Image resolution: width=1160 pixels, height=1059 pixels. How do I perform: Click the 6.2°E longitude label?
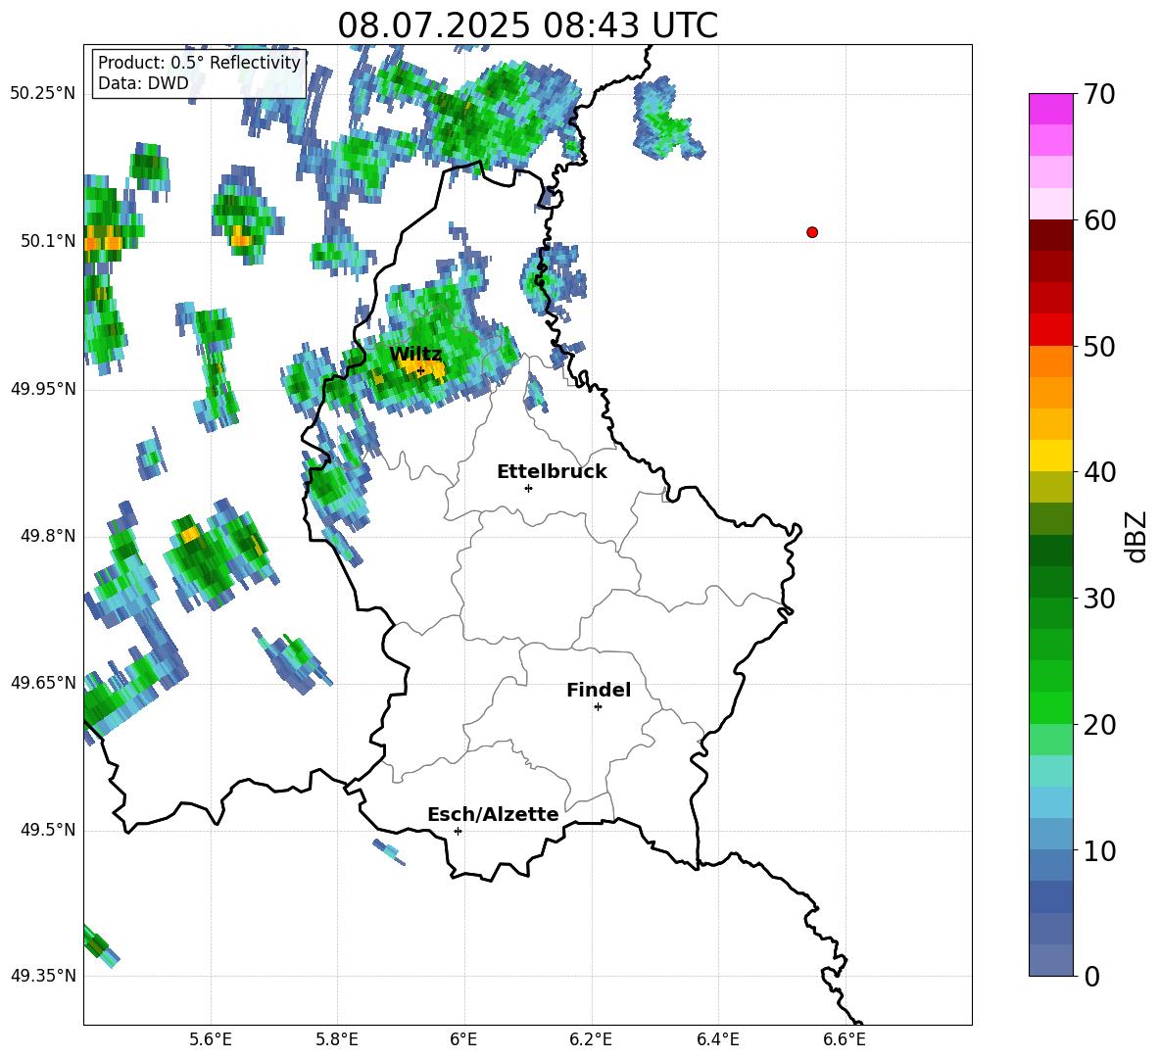point(591,1039)
